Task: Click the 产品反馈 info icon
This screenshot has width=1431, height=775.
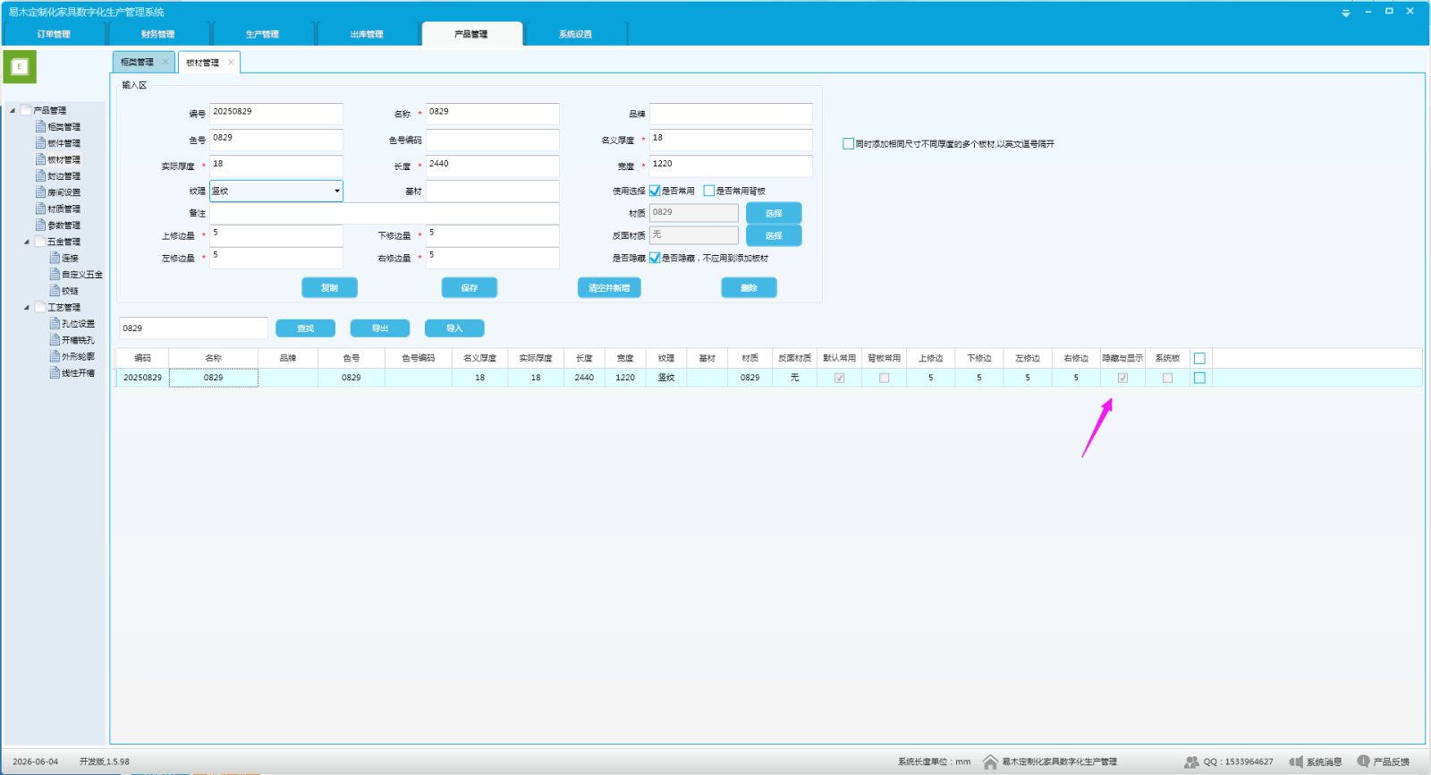Action: click(1363, 762)
